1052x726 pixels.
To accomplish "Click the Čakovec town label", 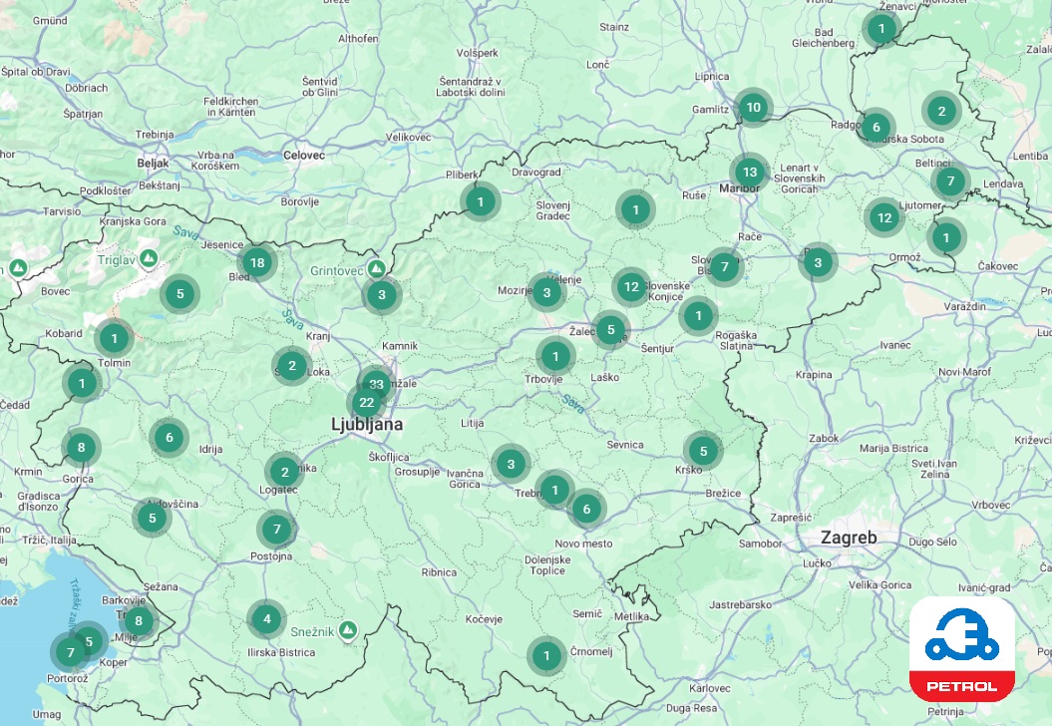I will (998, 265).
